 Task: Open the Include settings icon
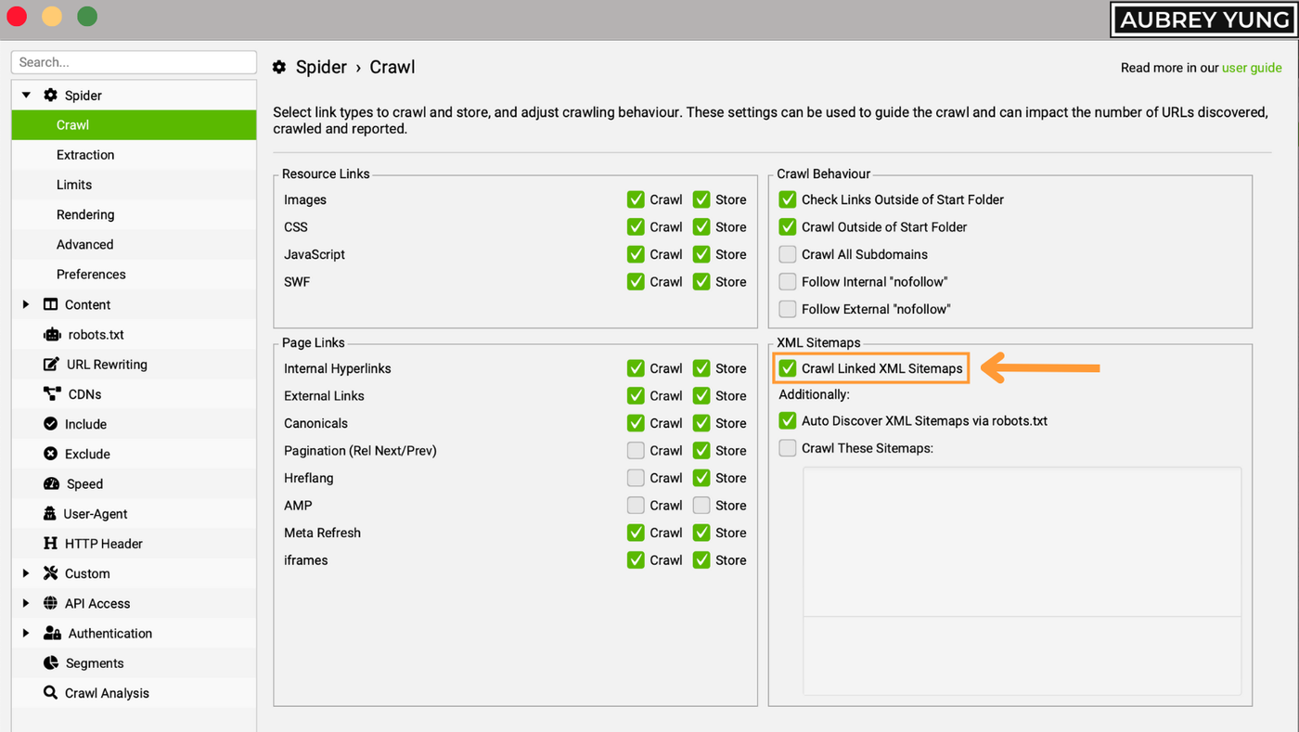[x=49, y=423]
